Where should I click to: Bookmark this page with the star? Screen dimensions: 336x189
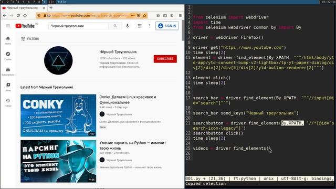(145, 16)
